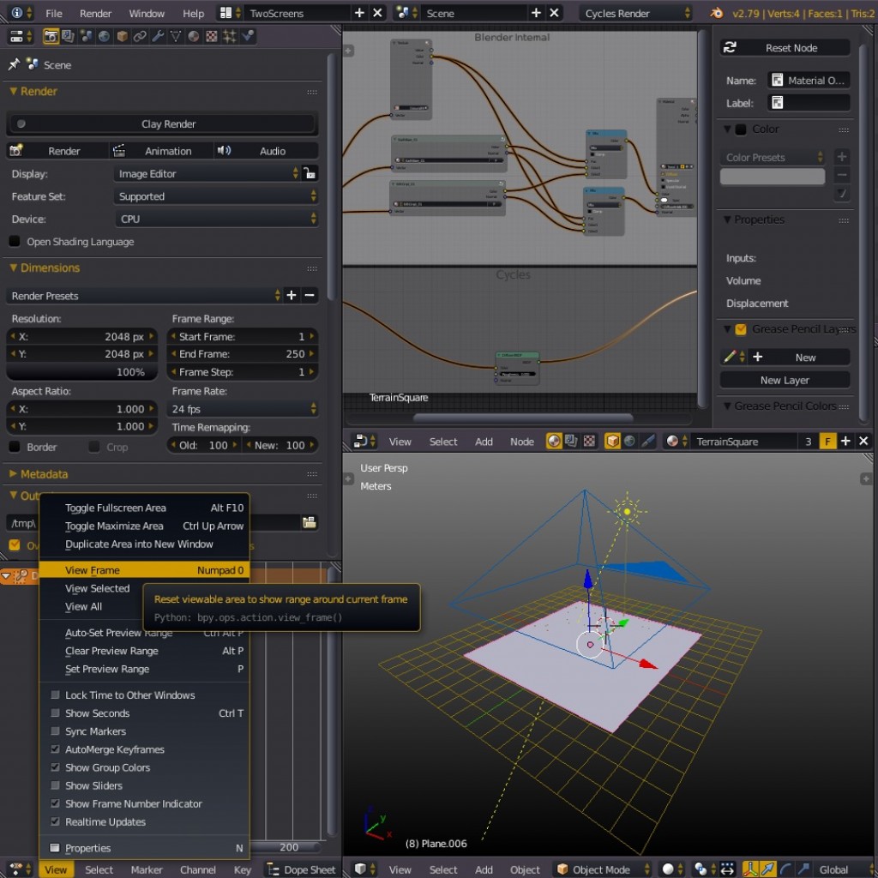Screen dimensions: 878x878
Task: Enable the Border render checkbox
Action: click(x=14, y=447)
